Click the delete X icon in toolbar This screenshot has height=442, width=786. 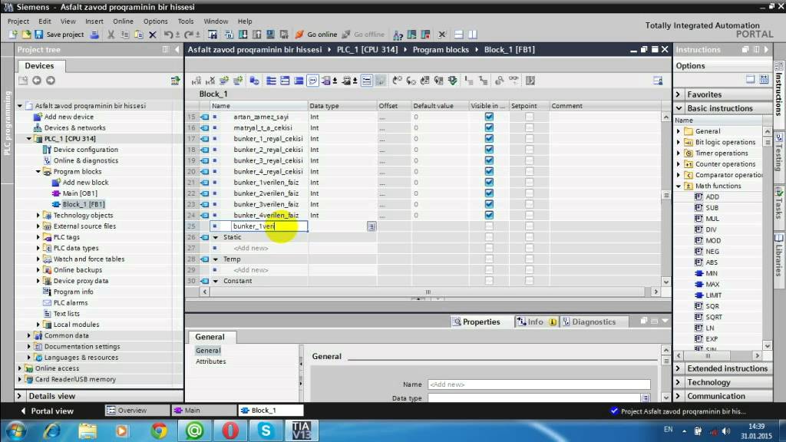pyautogui.click(x=153, y=35)
